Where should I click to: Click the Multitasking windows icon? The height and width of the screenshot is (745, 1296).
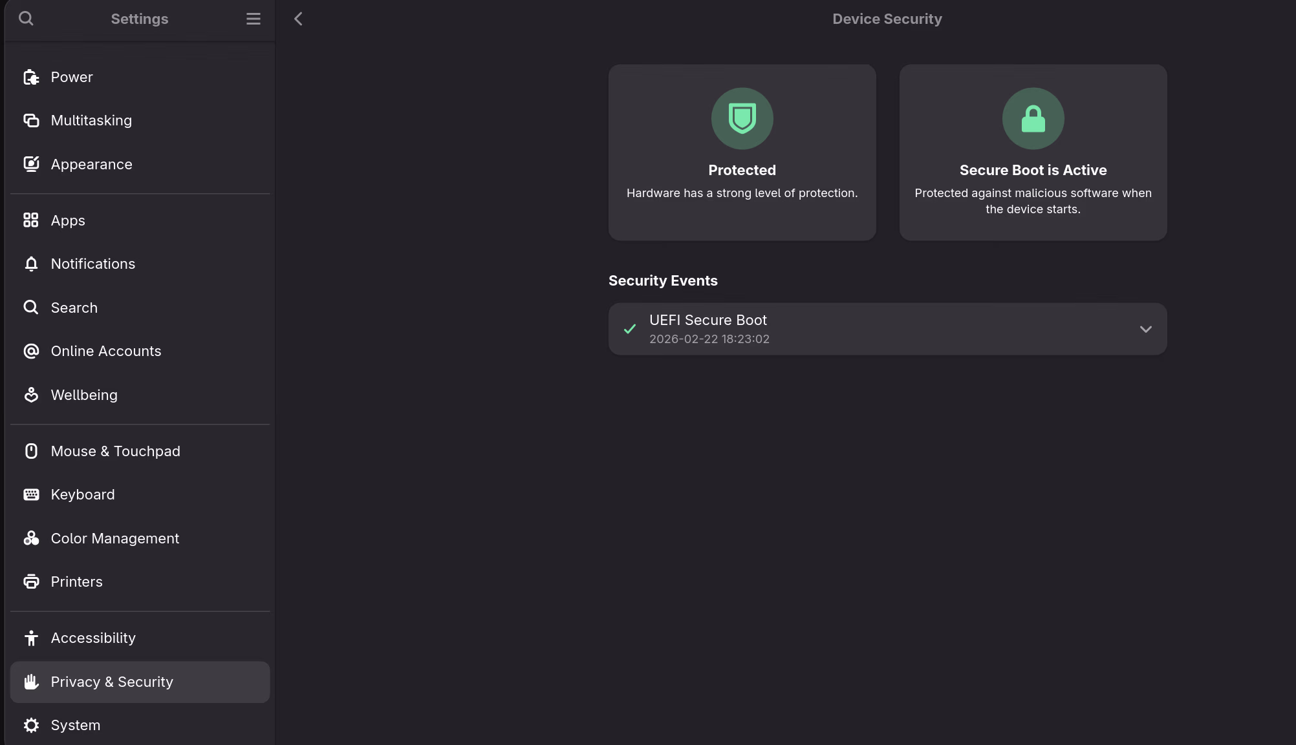click(x=31, y=120)
